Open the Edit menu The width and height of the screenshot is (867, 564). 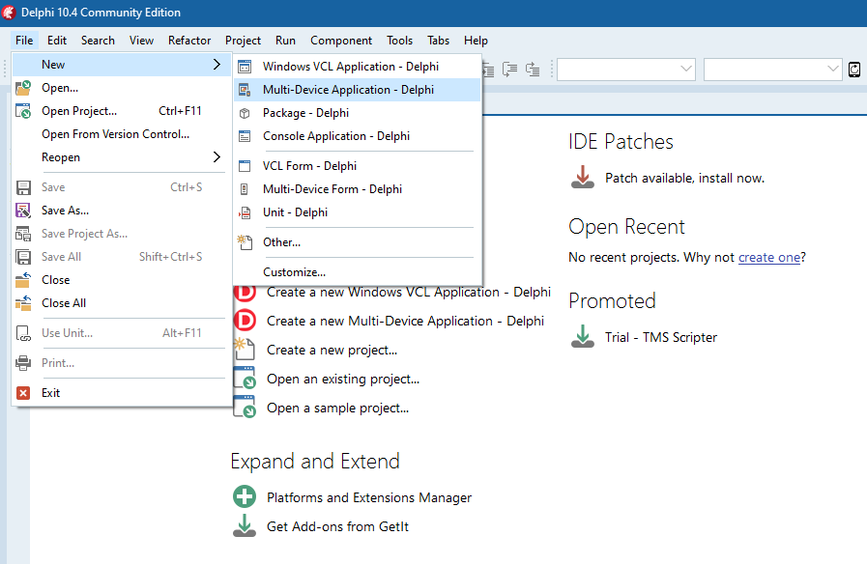tap(57, 41)
